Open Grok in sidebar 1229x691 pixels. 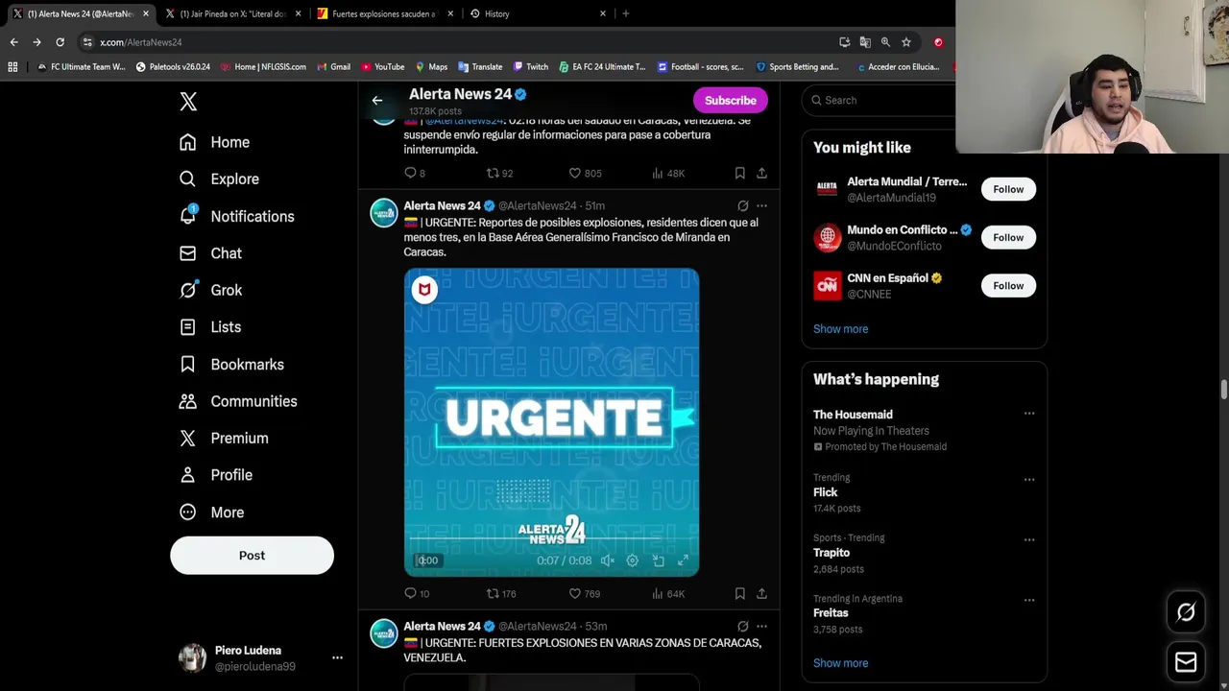click(x=211, y=290)
